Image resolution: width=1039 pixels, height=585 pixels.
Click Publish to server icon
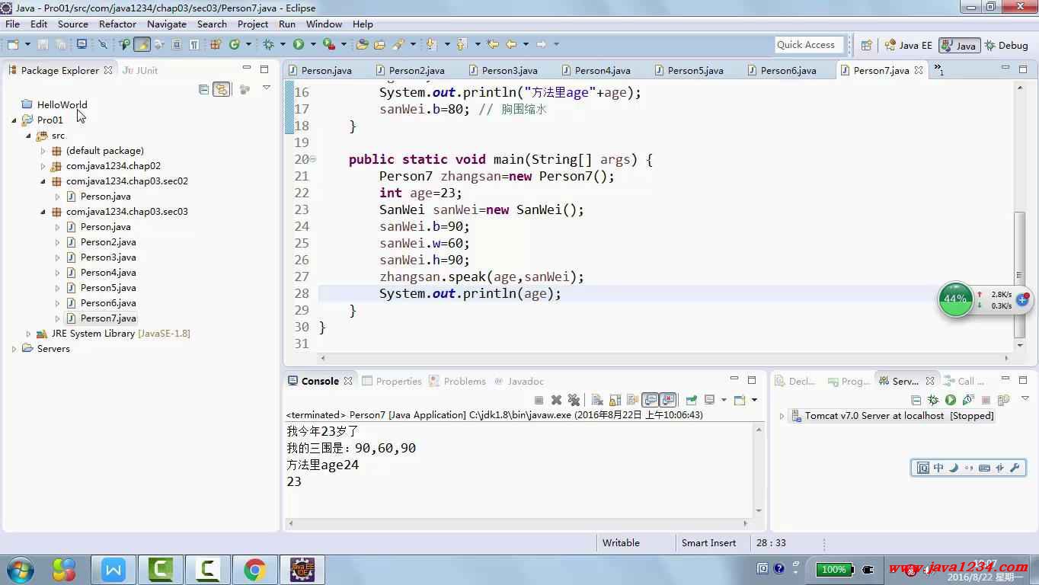tap(1003, 400)
